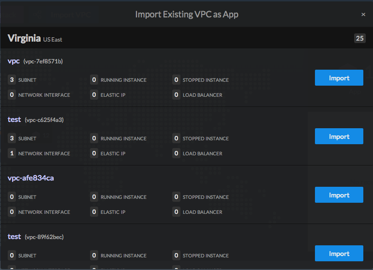Click STOPPED INSTANCE label of vpc-afe834ca
The image size is (373, 270).
pos(206,197)
